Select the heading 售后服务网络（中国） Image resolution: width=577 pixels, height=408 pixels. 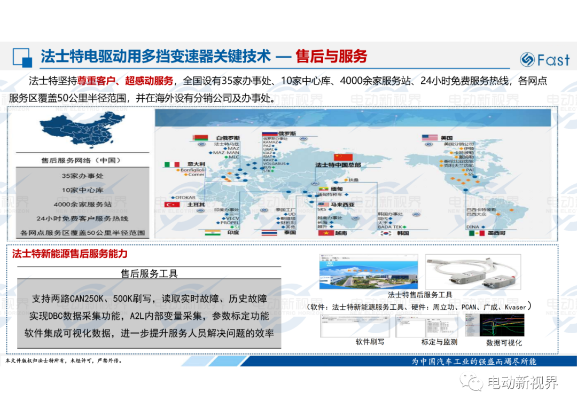(x=81, y=160)
